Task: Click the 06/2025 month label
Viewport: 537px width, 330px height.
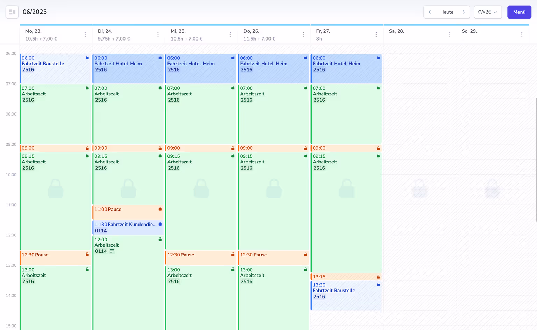Action: point(35,12)
